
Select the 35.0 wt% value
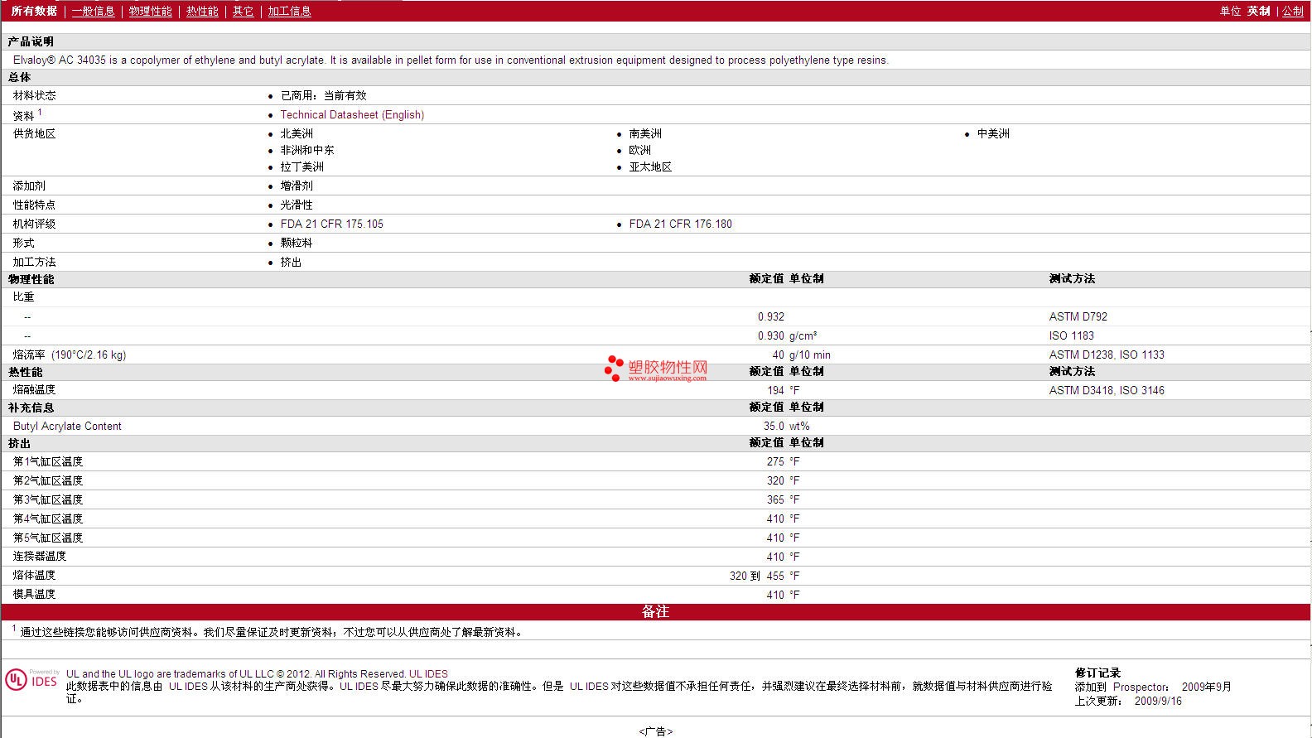point(787,427)
